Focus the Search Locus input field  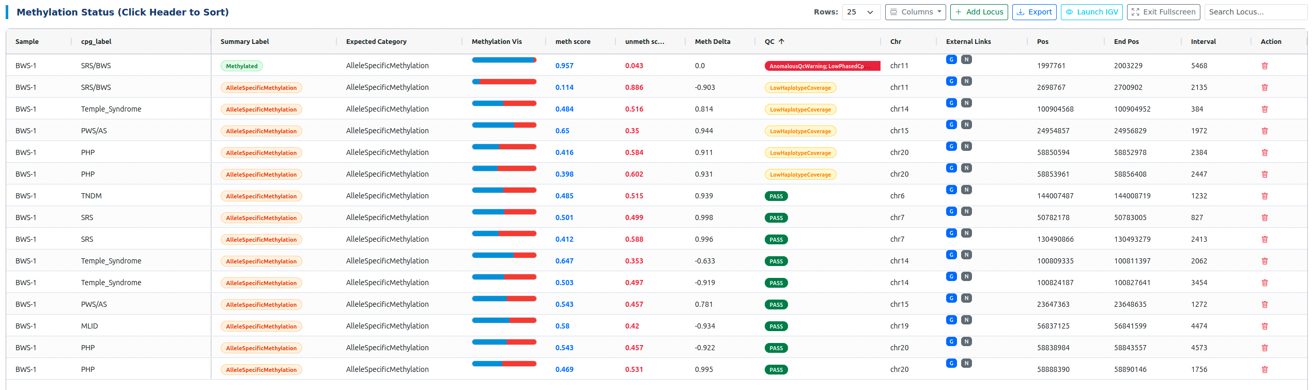click(1256, 12)
